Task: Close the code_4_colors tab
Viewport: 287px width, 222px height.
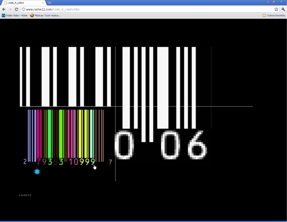Action: tap(43, 3)
